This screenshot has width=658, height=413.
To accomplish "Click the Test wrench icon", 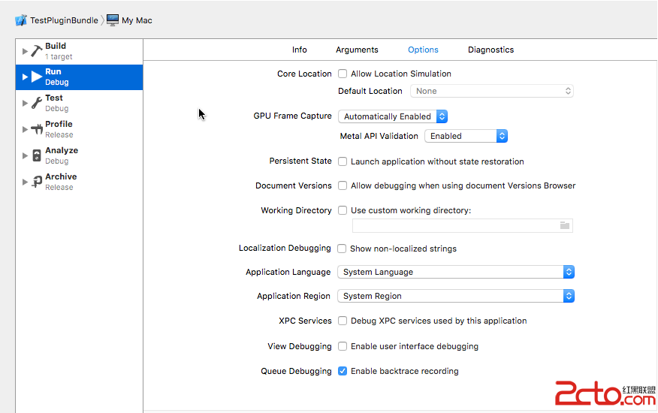I will (x=36, y=103).
